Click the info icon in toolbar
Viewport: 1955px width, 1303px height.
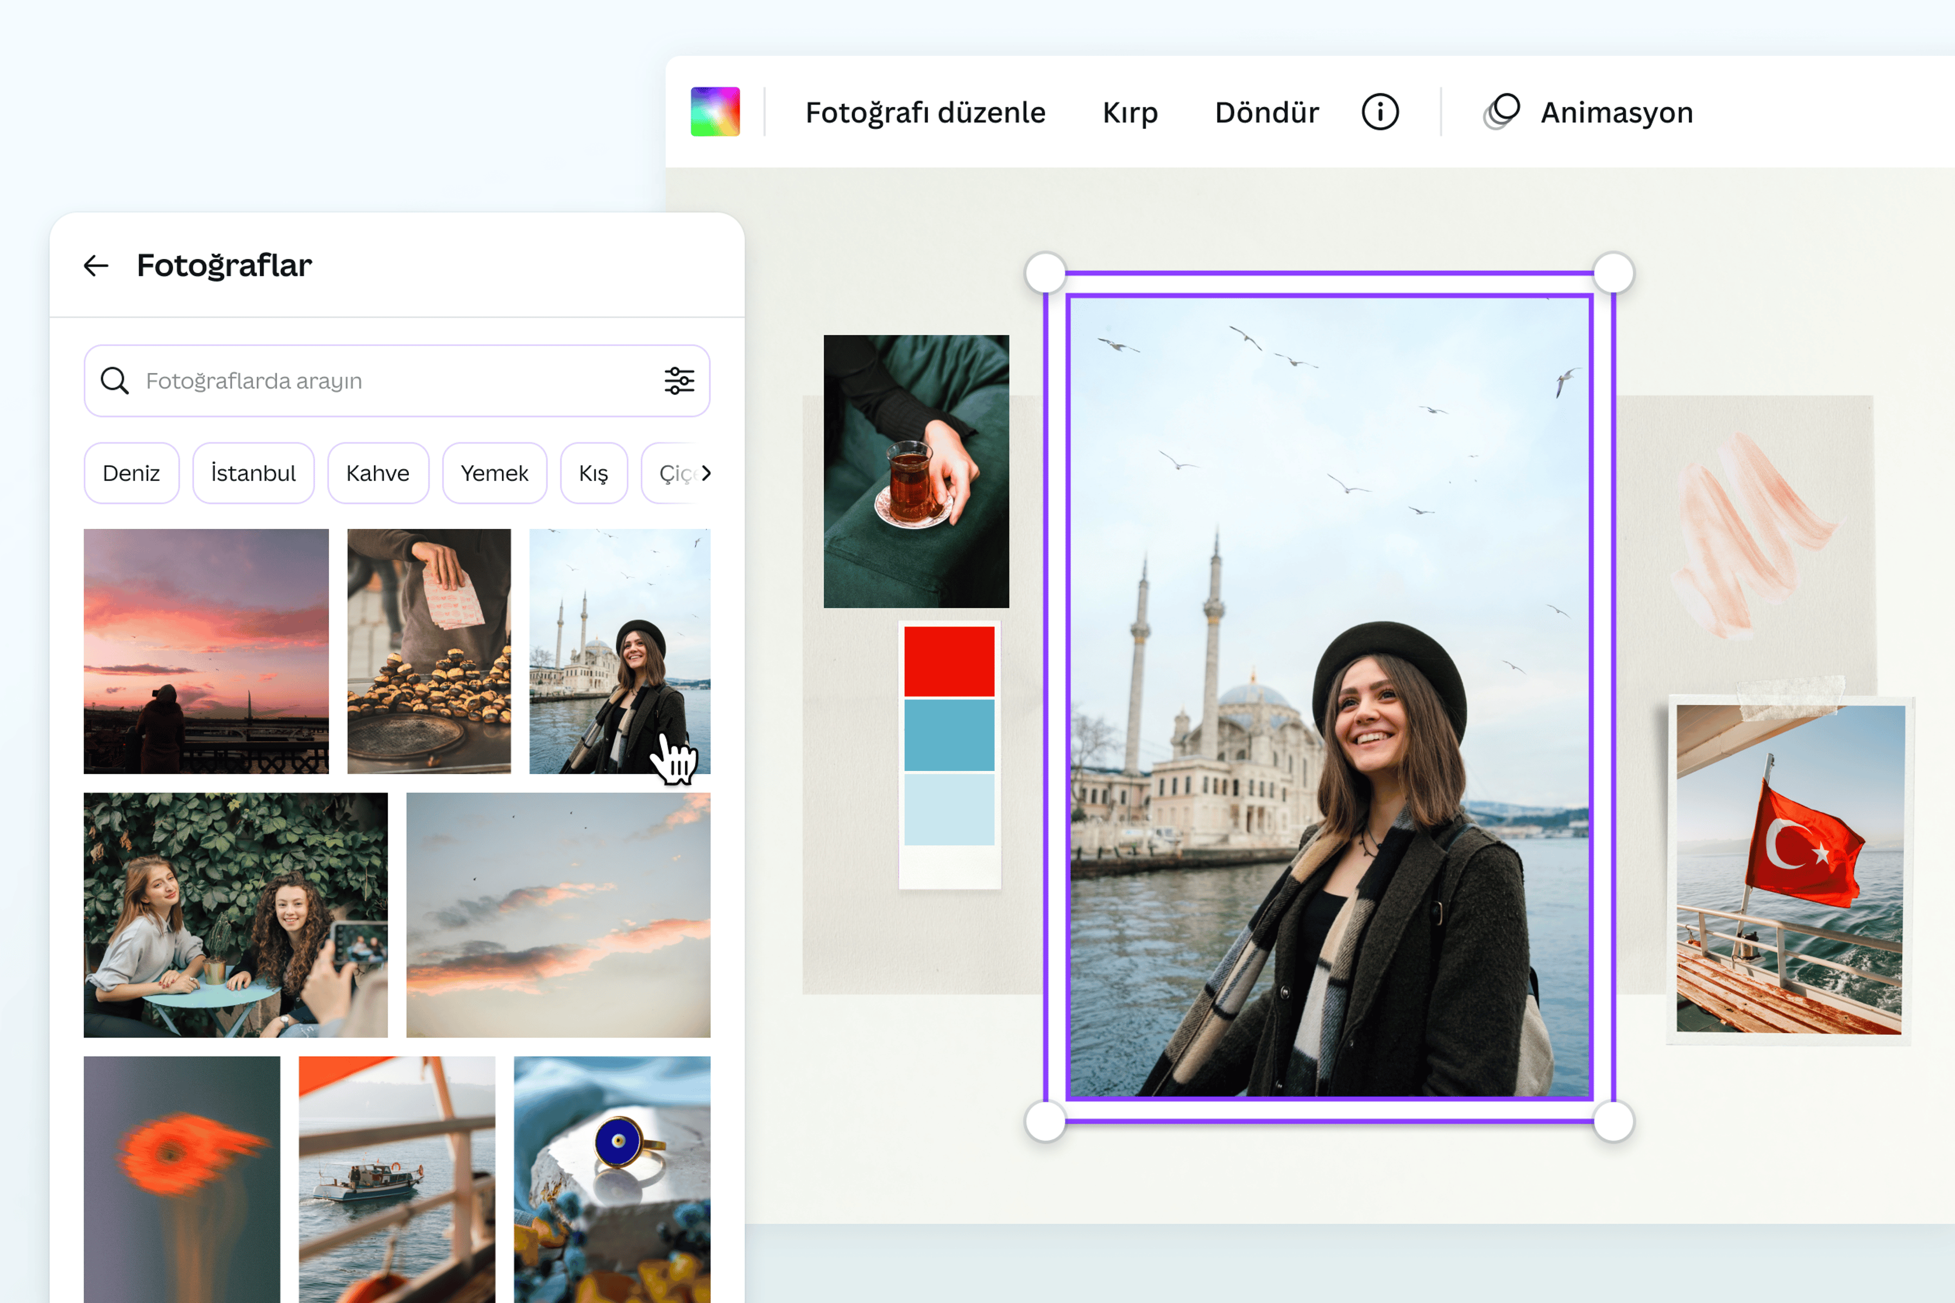[x=1380, y=111]
